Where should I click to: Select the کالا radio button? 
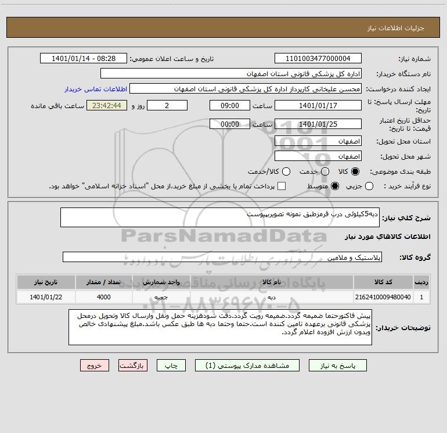pyautogui.click(x=355, y=171)
